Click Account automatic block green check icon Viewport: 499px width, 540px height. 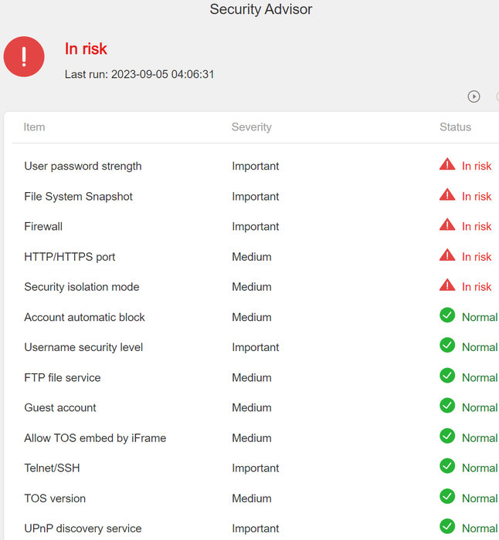[447, 316]
